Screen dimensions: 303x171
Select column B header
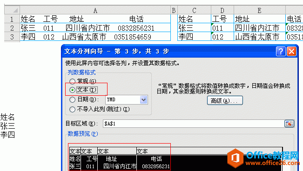[174, 10]
